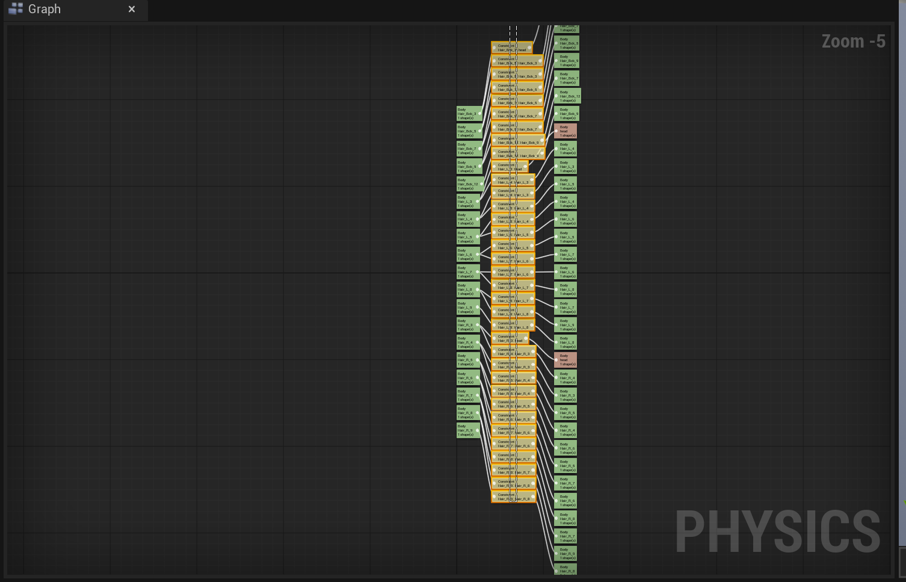
Task: Select left-side body node Hair_L_5
Action: pos(469,237)
